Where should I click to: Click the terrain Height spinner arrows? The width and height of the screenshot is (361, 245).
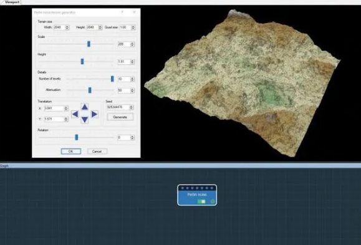click(100, 27)
